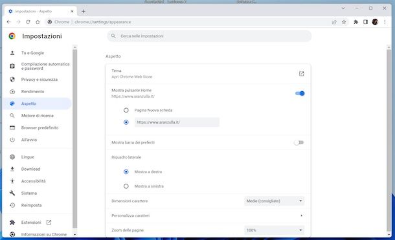The width and height of the screenshot is (395, 240).
Task: Click the sidebar scrollbar up arrow
Action: (x=75, y=47)
